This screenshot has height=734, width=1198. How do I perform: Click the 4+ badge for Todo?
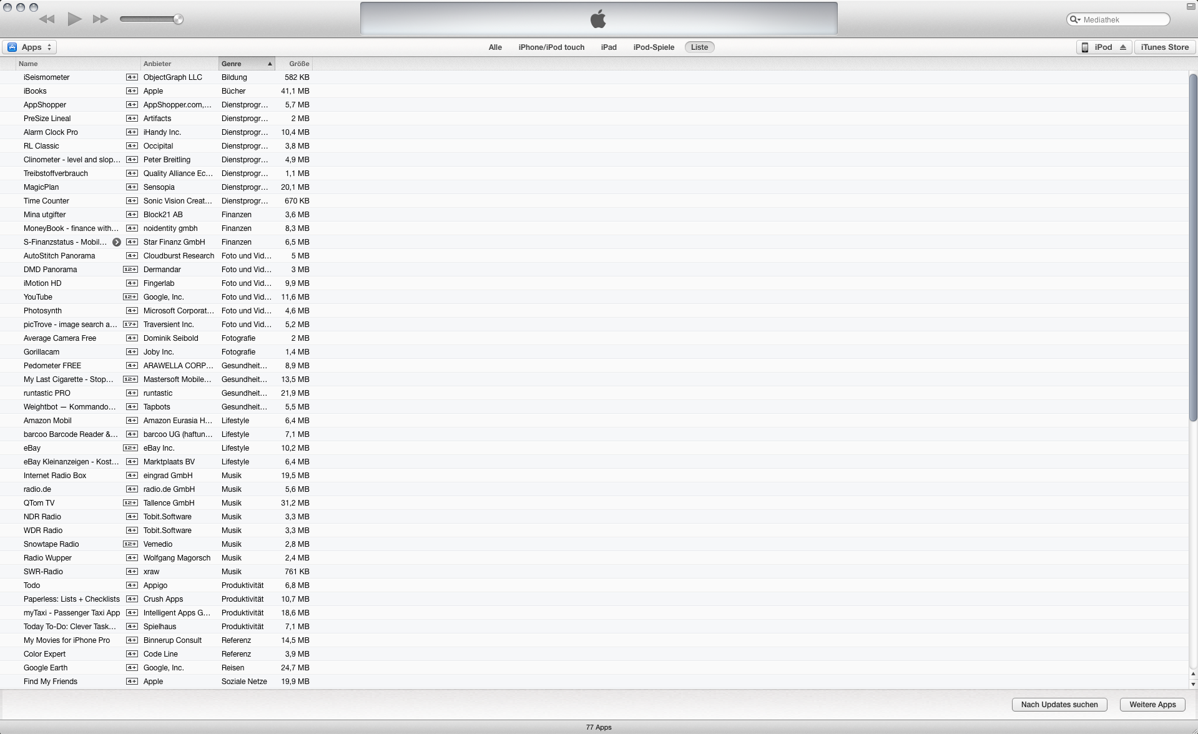point(132,585)
